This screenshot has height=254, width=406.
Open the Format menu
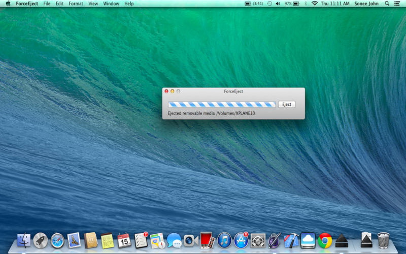[x=76, y=4]
